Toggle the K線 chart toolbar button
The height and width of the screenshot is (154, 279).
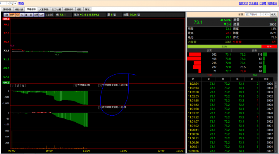[x=7, y=15]
